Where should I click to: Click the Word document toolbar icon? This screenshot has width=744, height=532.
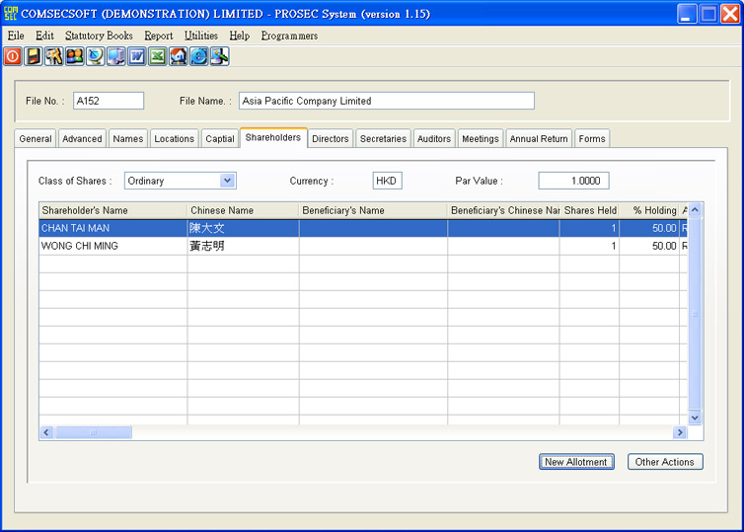point(137,57)
